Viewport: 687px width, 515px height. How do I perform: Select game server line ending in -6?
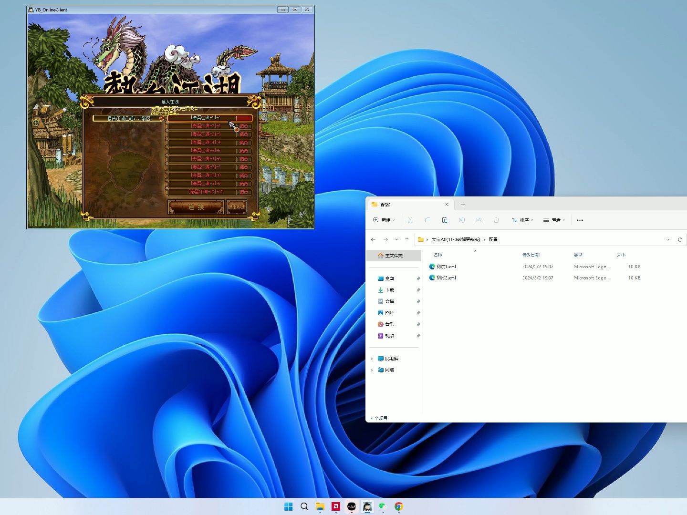pyautogui.click(x=210, y=159)
